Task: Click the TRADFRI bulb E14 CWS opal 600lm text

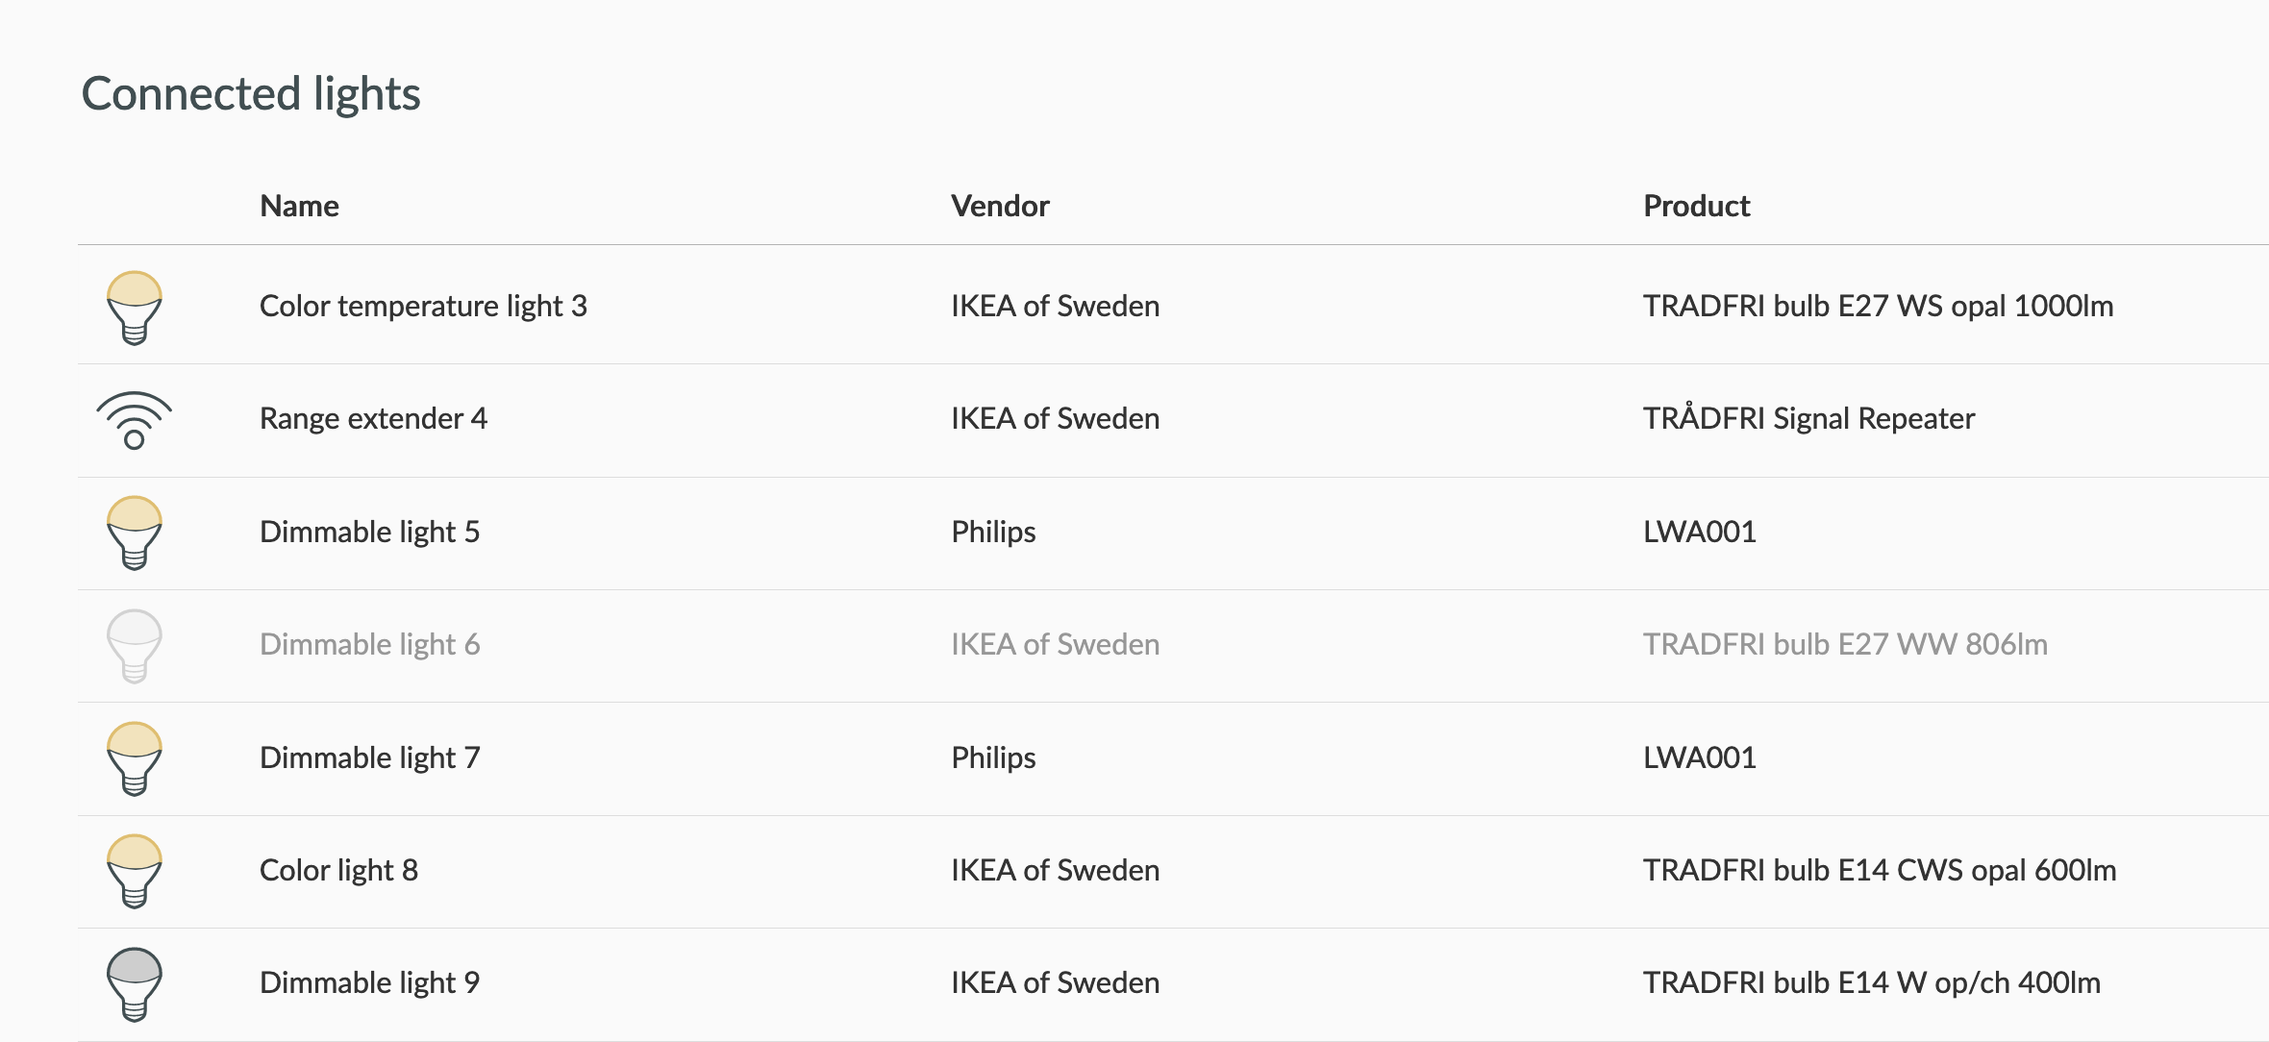Action: pyautogui.click(x=1879, y=870)
